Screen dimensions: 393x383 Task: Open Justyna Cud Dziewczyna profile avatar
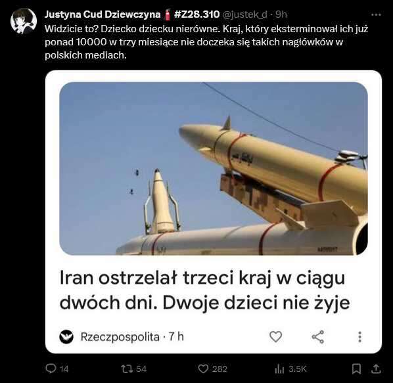coord(24,21)
